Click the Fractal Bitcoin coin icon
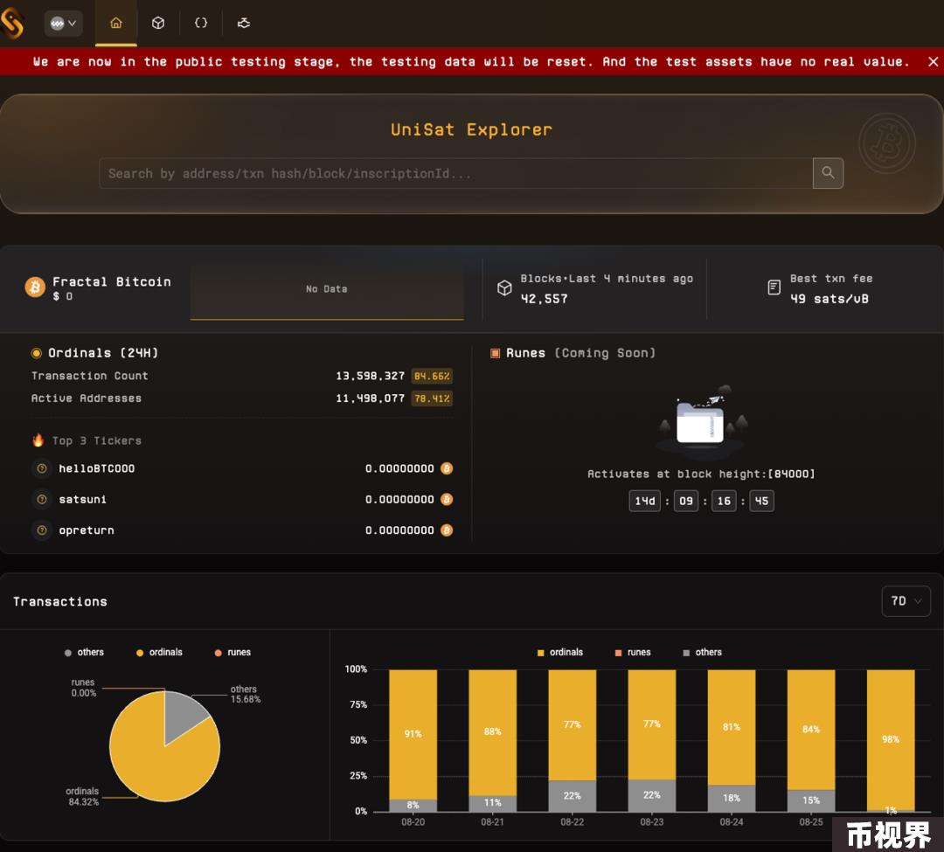 click(35, 287)
